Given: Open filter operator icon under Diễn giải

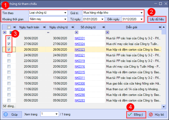Looking at the screenshot, I should tap(107, 33).
